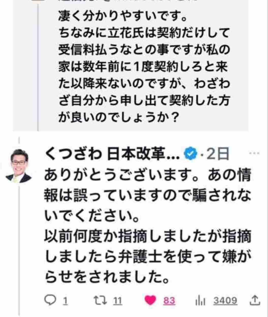
Task: Toggle the pink heart like icon
Action: pos(151,301)
